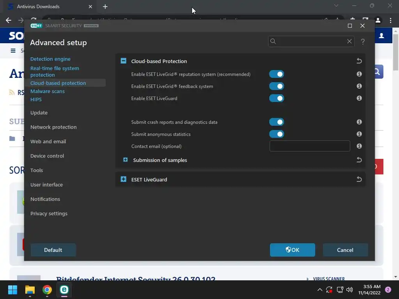The width and height of the screenshot is (399, 299).
Task: Select Detection engine in the sidebar
Action: coord(50,59)
